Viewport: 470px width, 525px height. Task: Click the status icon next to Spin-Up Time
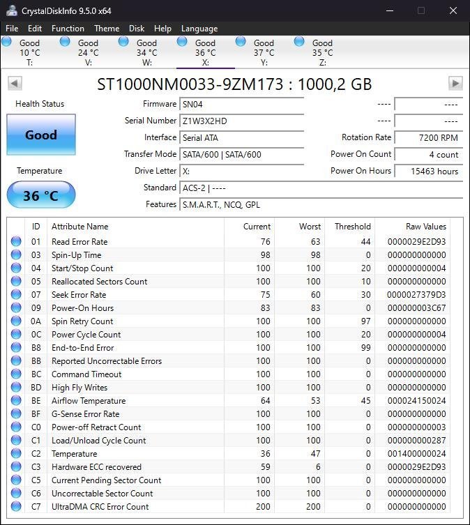[x=16, y=255]
